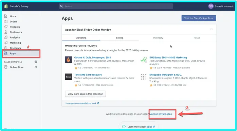Click Apps for Black Friday Cyber Monday title
237x131 pixels.
click(88, 30)
